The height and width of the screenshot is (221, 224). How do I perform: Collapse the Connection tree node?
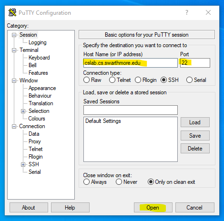[x=14, y=126]
